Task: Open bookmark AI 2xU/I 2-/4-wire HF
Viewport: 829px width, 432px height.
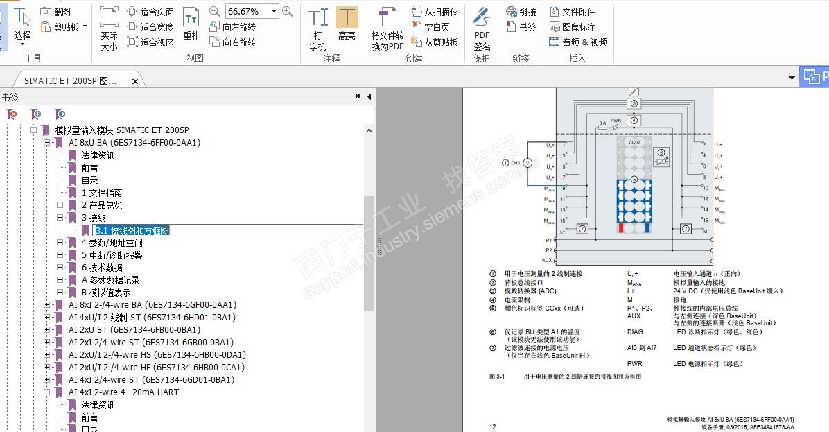Action: (x=157, y=367)
